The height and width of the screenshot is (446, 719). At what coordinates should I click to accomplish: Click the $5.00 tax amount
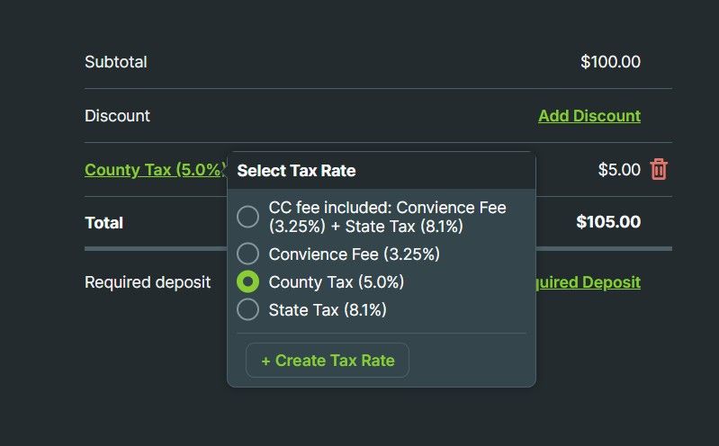click(619, 170)
